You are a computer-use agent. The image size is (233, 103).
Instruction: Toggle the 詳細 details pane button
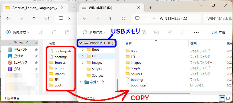(218, 32)
